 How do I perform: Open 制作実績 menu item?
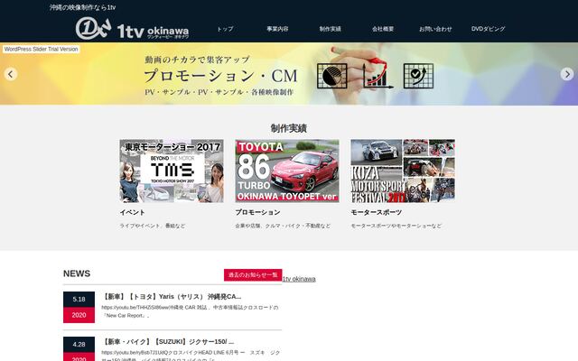pyautogui.click(x=331, y=29)
